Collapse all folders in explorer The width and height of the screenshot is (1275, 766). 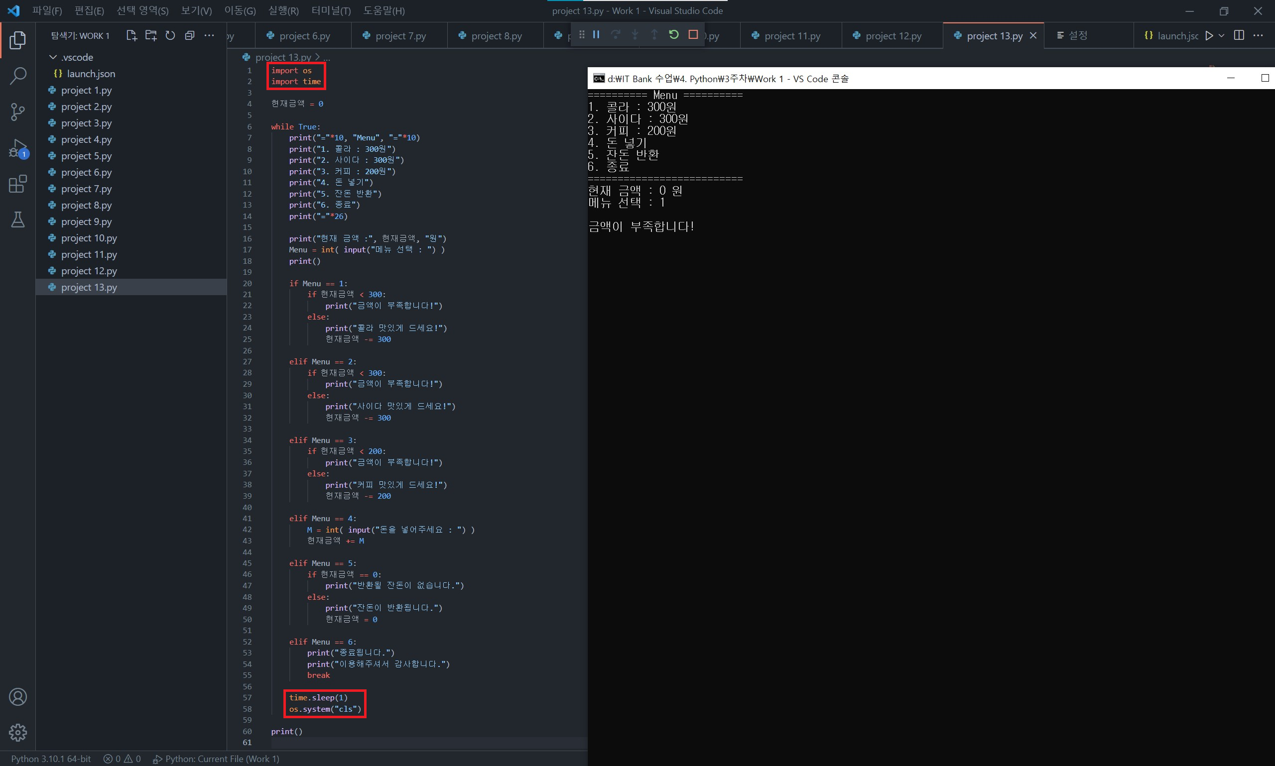pyautogui.click(x=190, y=36)
